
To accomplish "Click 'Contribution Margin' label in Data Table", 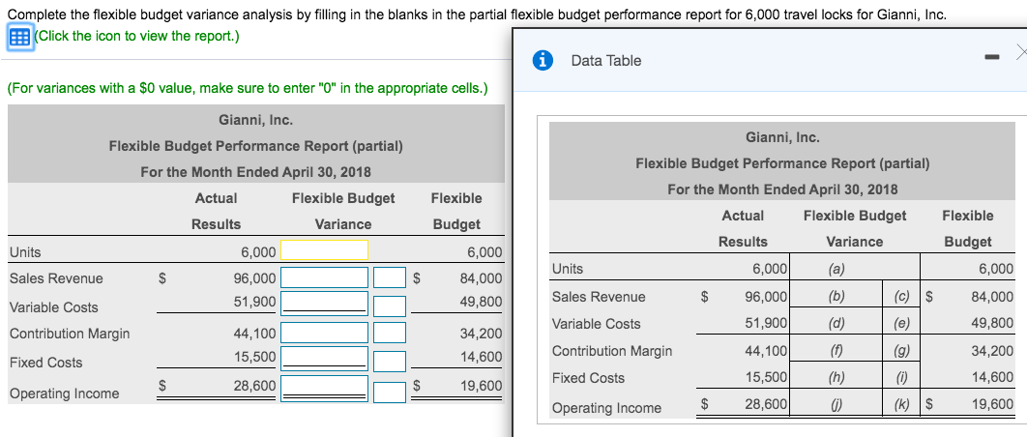I will (x=612, y=351).
